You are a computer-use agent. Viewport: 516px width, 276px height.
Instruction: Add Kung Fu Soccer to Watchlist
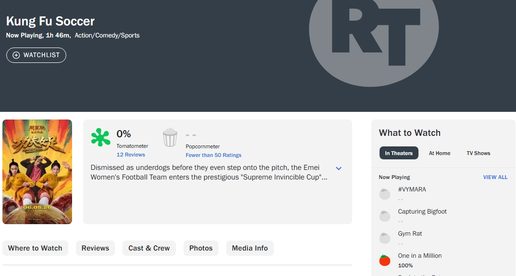36,55
